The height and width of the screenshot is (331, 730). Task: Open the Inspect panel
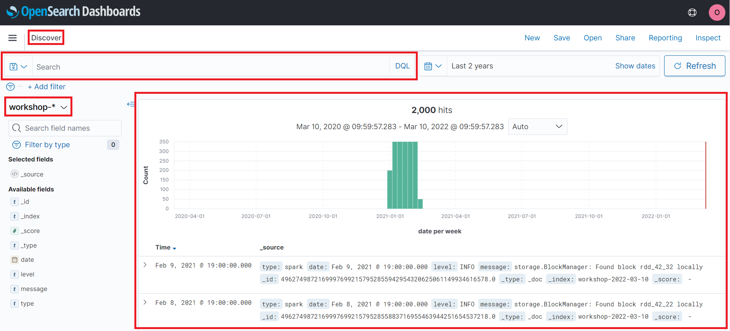coord(708,38)
